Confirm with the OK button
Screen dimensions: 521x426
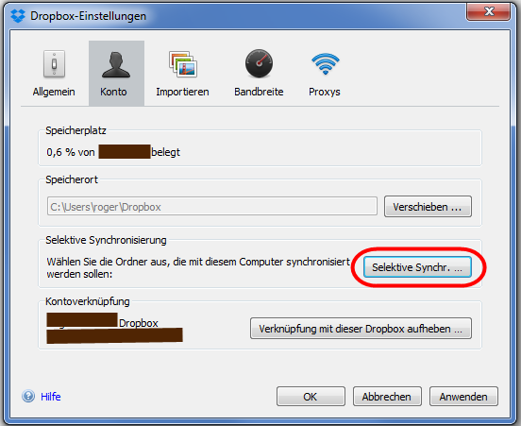click(311, 397)
